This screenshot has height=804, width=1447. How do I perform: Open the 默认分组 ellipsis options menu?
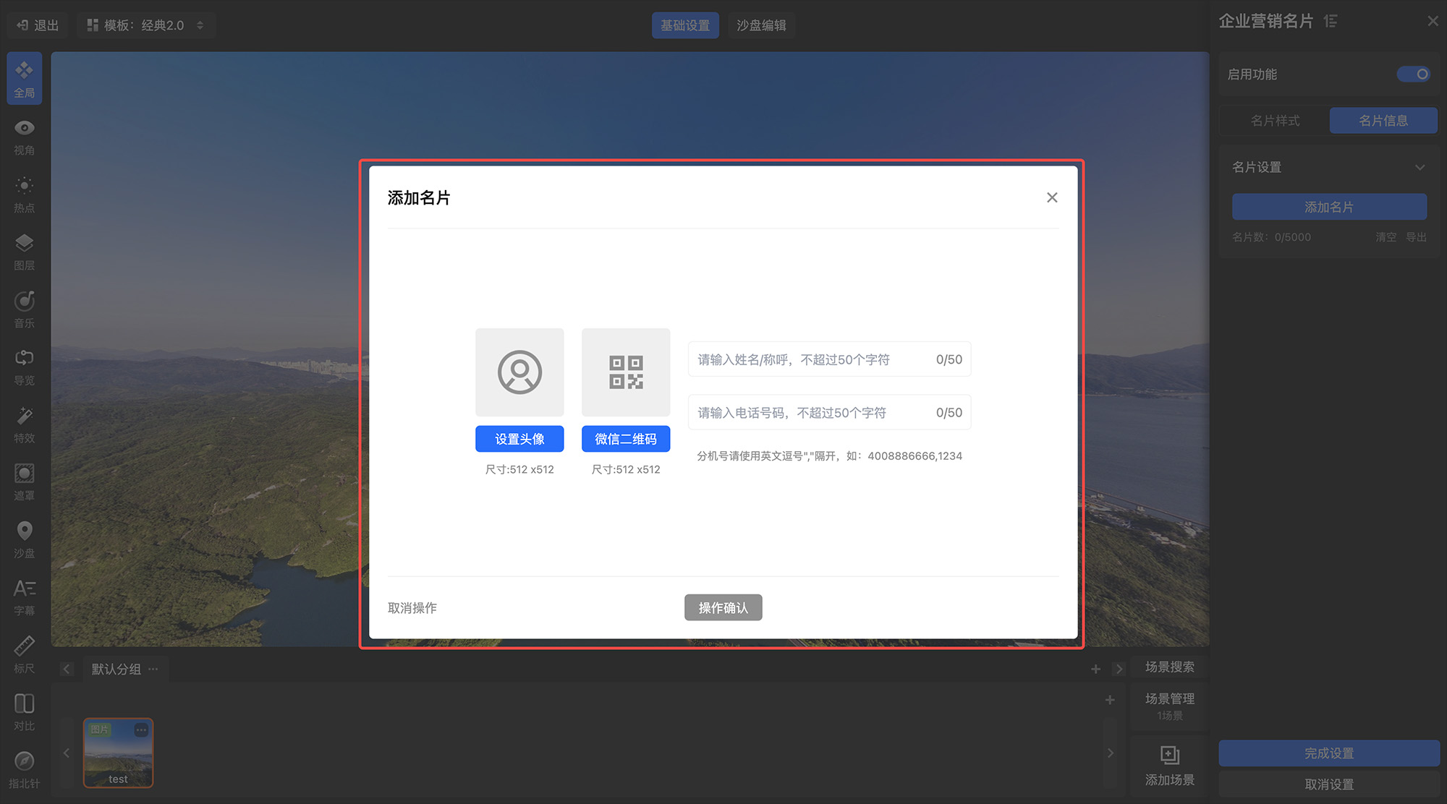tap(153, 669)
